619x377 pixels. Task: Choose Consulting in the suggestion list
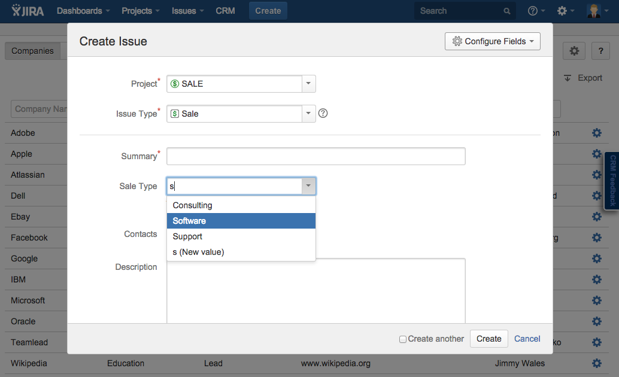point(241,205)
